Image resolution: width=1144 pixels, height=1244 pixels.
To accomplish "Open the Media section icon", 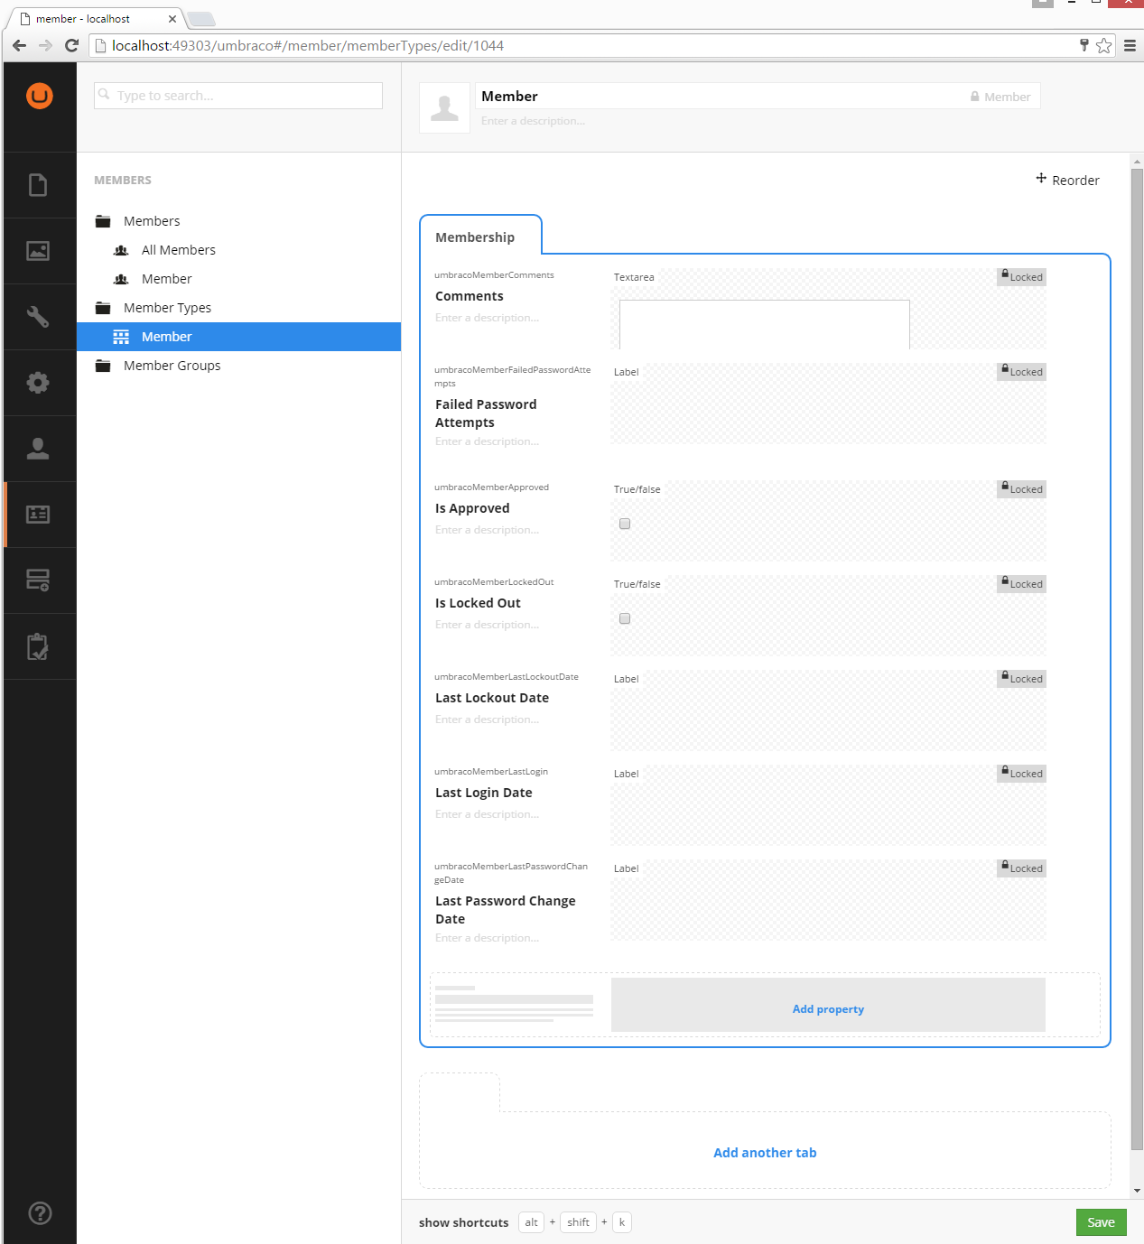I will click(38, 251).
